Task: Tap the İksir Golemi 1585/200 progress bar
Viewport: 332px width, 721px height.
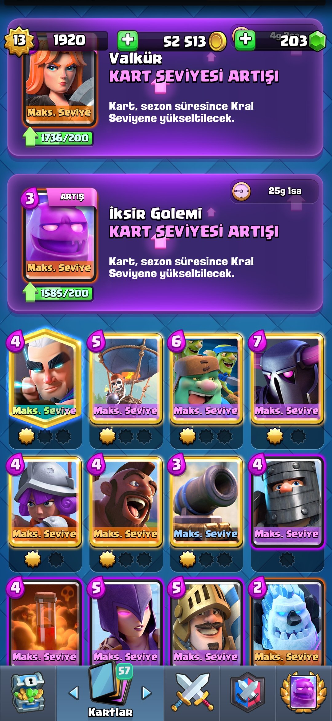Action: (x=58, y=293)
